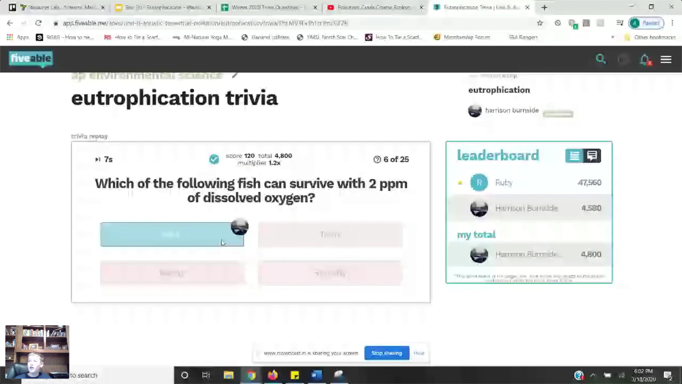The image size is (682, 384).
Task: Click the Fiveable logo
Action: point(31,59)
